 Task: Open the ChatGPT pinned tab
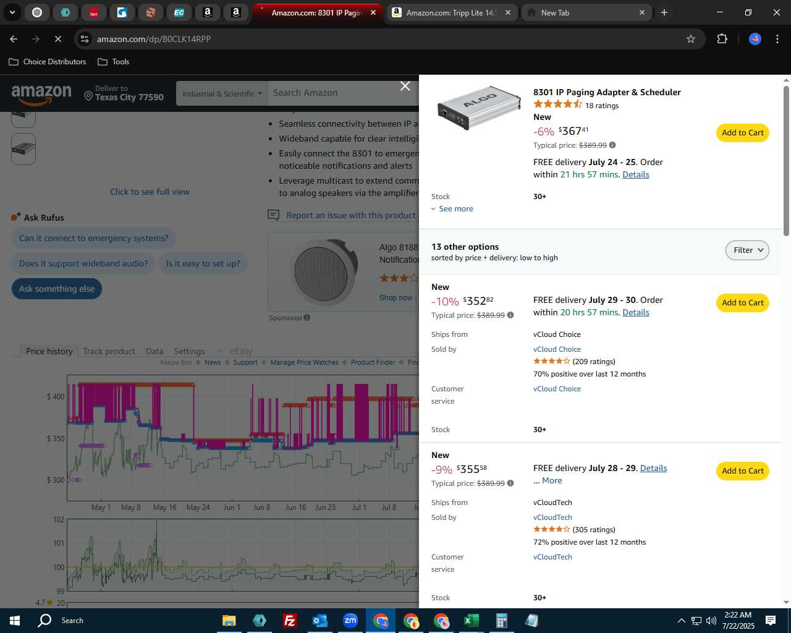coord(37,12)
